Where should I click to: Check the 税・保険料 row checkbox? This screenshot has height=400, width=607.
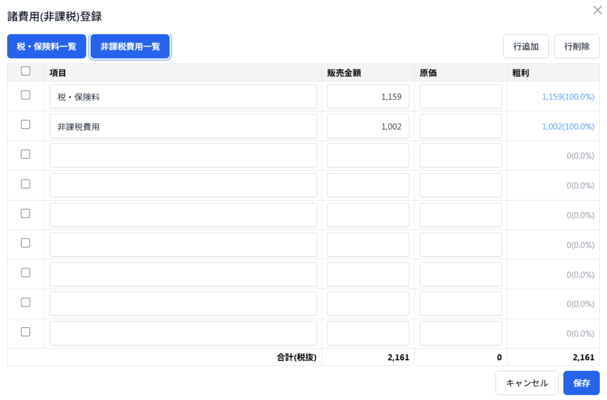[25, 95]
